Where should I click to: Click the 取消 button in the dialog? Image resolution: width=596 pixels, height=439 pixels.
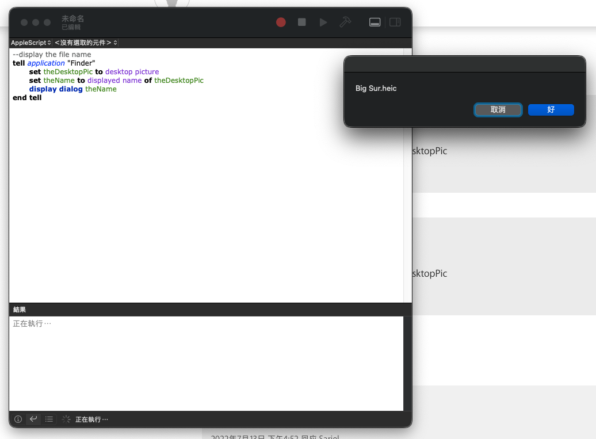[x=498, y=110]
